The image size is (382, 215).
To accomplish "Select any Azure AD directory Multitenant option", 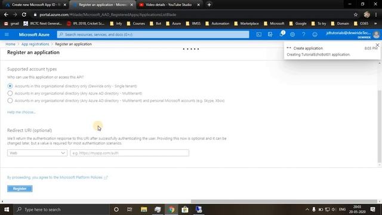I will tap(10, 93).
